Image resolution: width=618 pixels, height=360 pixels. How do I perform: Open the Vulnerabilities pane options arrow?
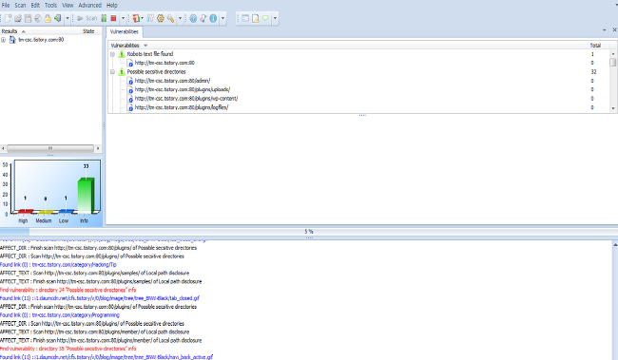pyautogui.click(x=604, y=30)
